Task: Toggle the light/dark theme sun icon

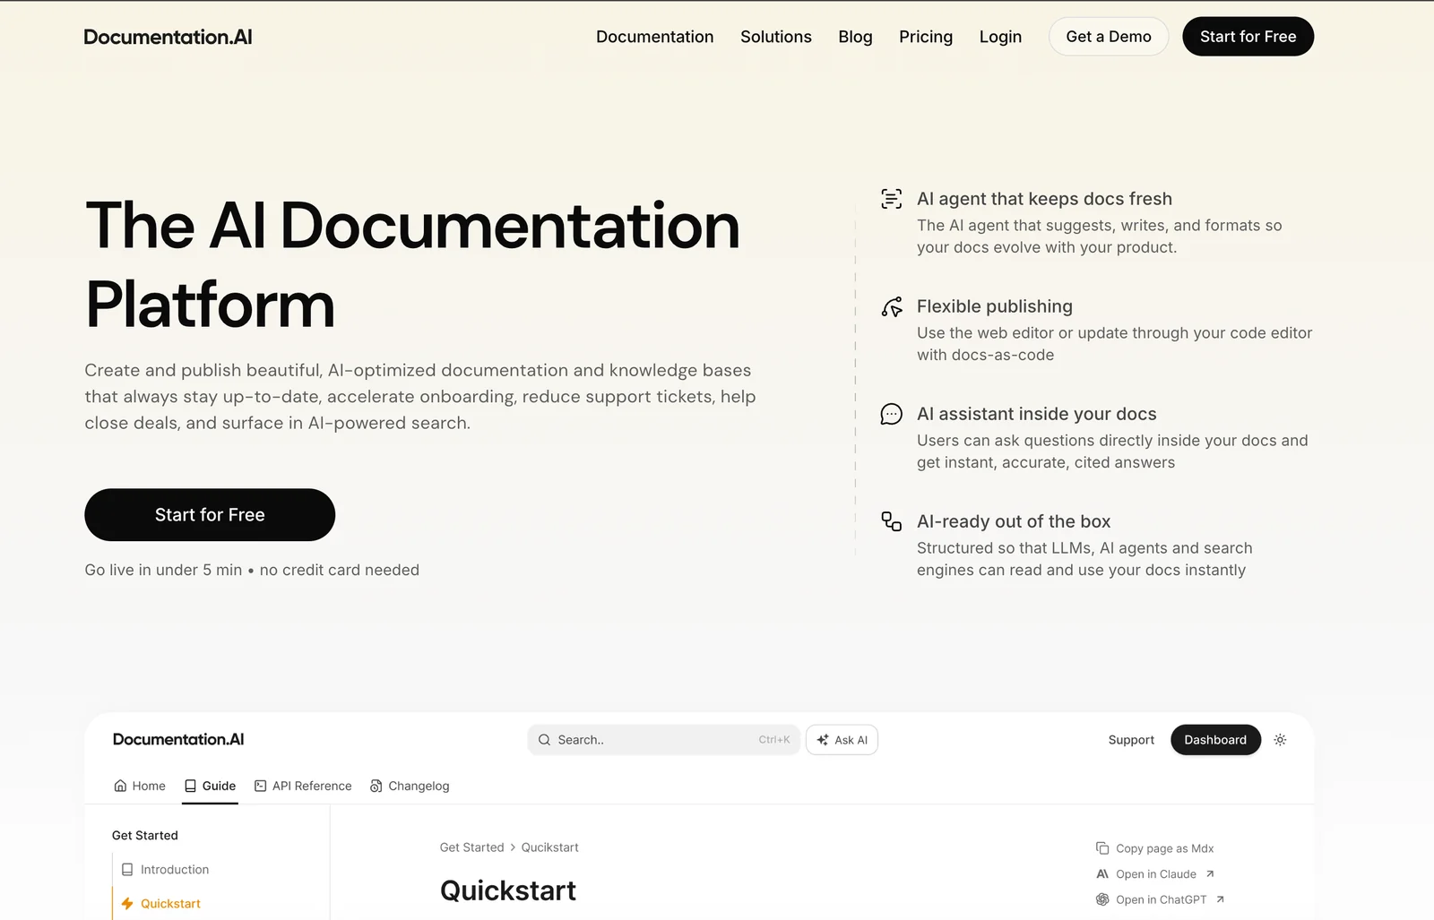Action: 1280,740
